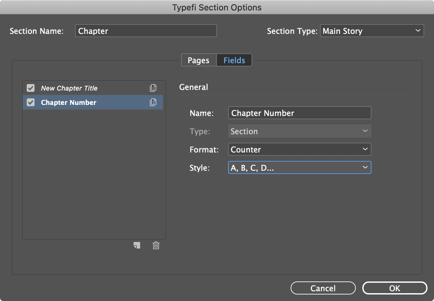Uncheck the Chapter Number checkbox
Viewport: 434px width, 301px height.
31,102
